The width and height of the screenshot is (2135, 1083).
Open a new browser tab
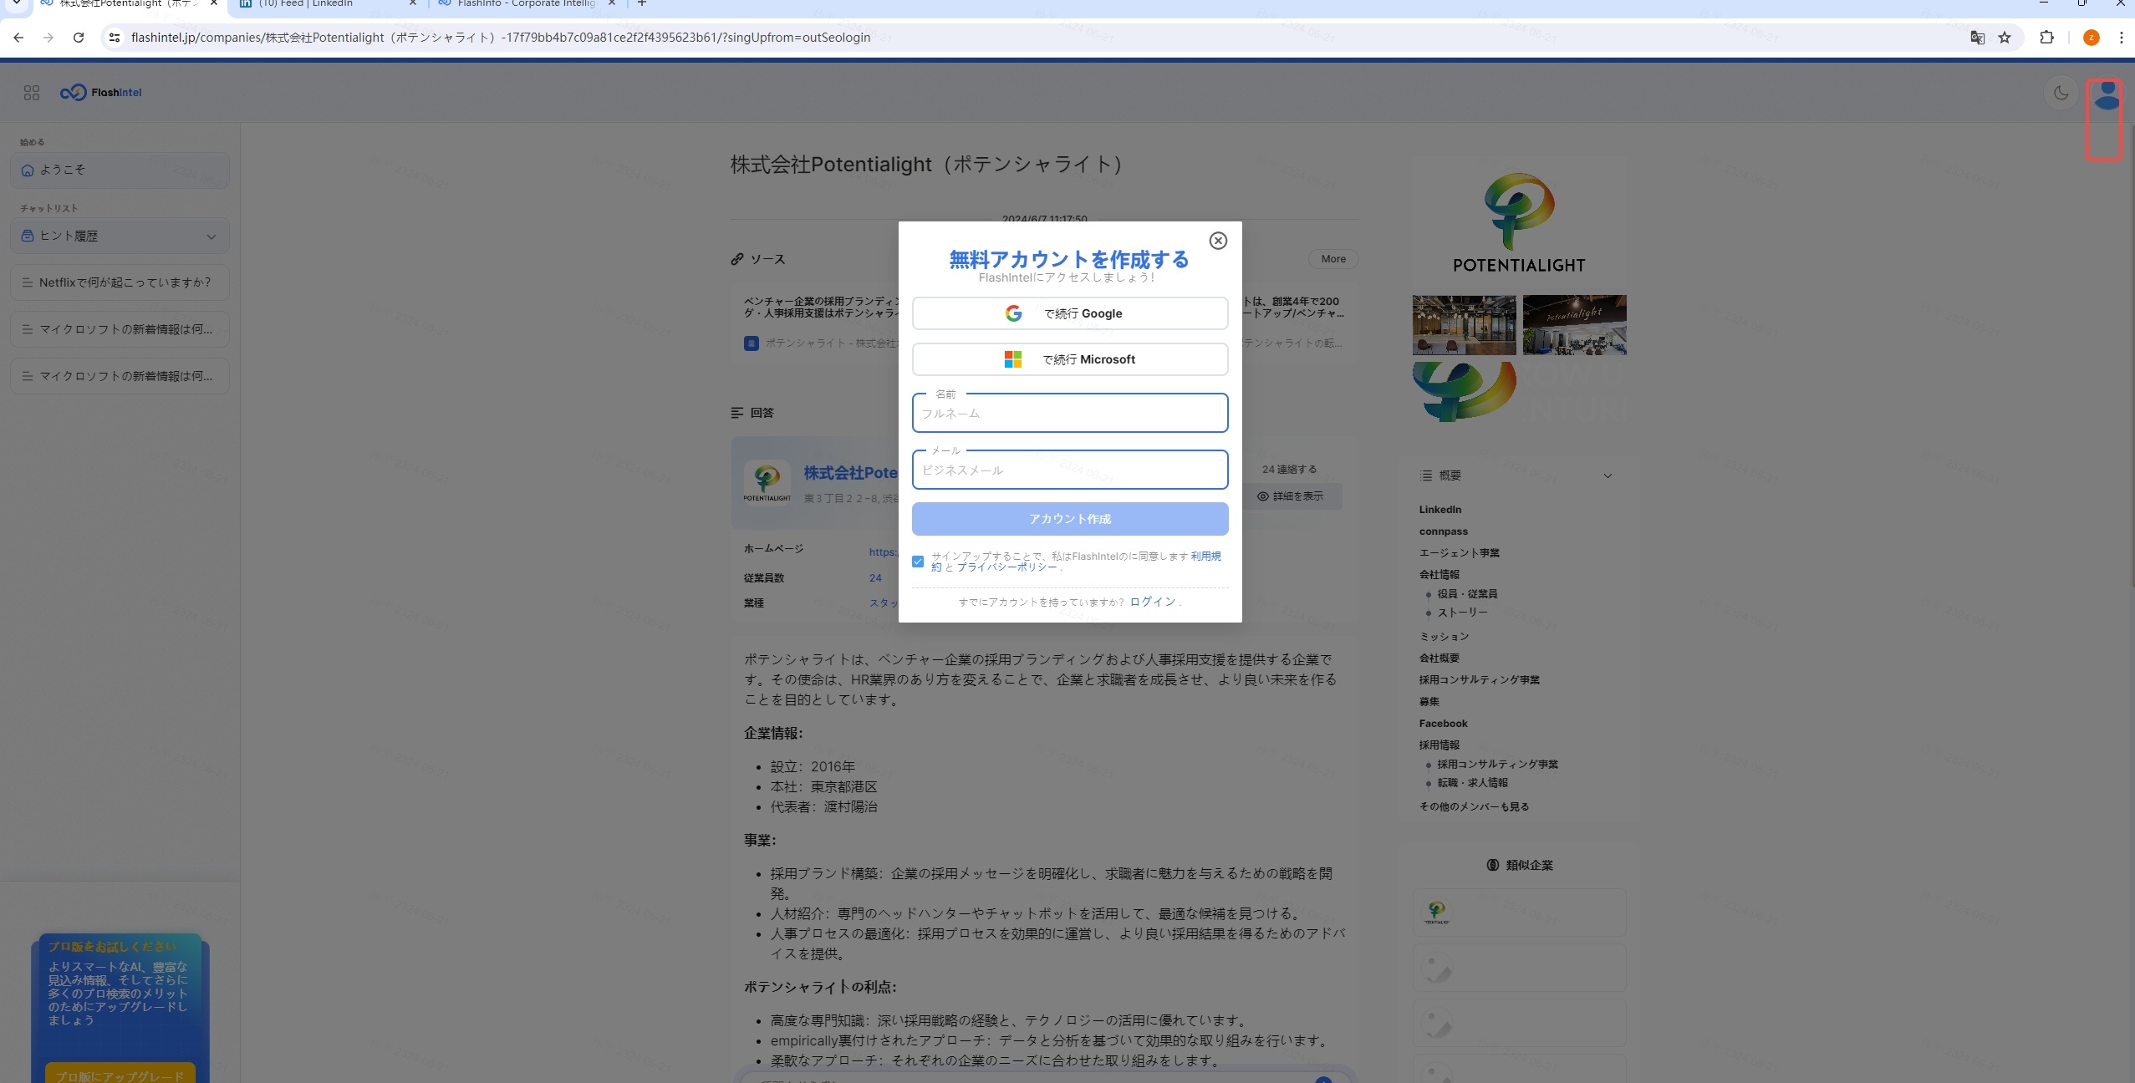tap(642, 3)
